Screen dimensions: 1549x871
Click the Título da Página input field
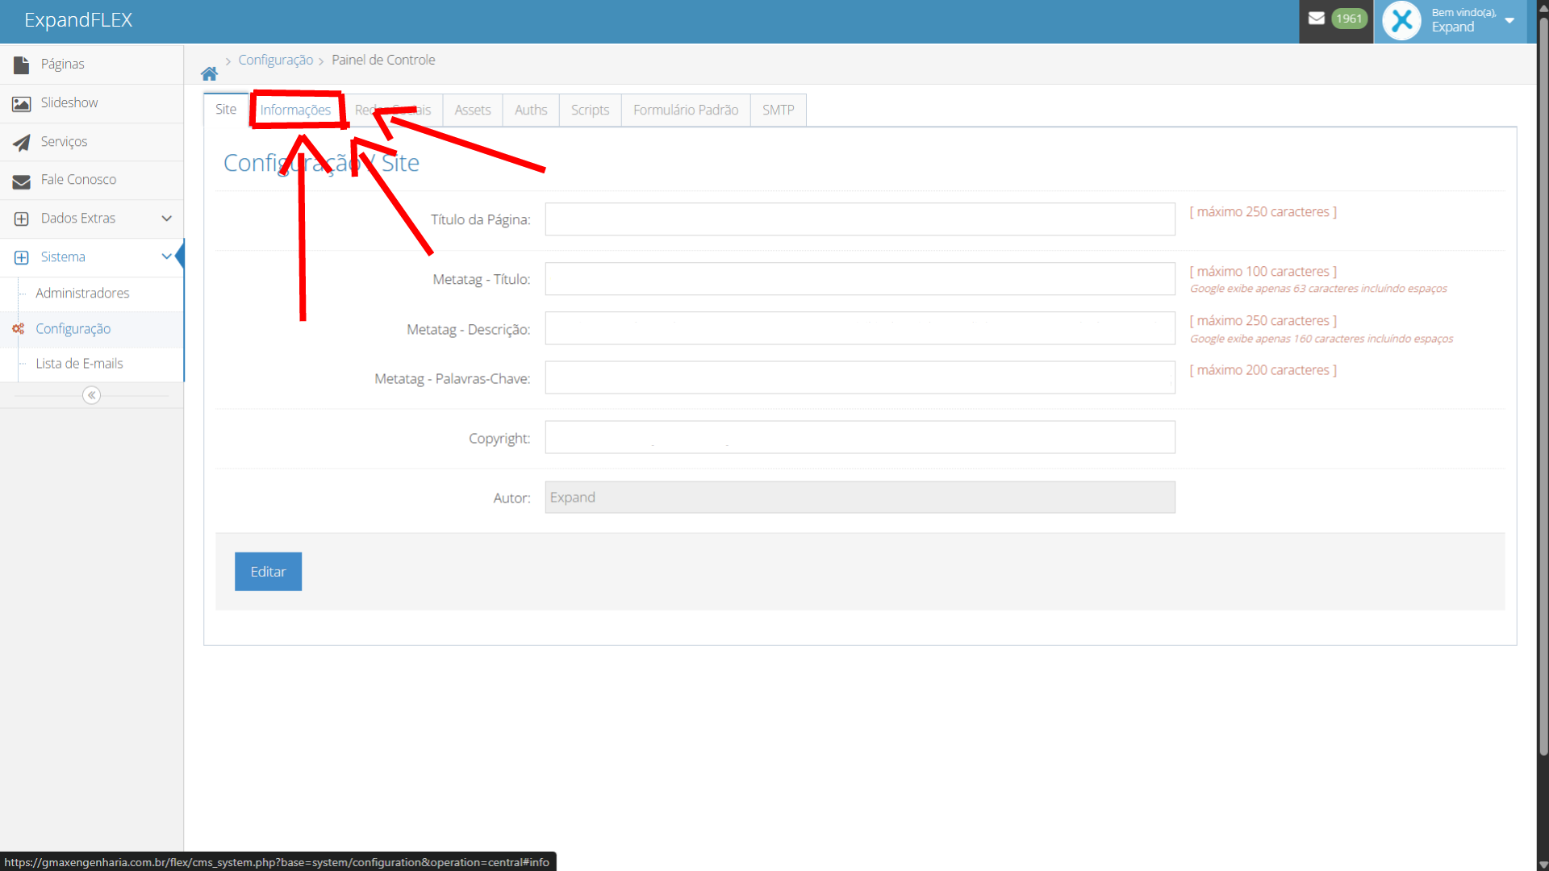pyautogui.click(x=859, y=219)
